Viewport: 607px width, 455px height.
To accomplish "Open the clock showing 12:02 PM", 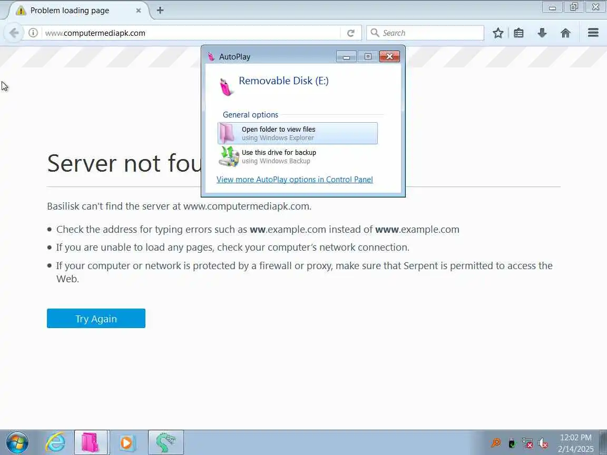I will point(575,442).
